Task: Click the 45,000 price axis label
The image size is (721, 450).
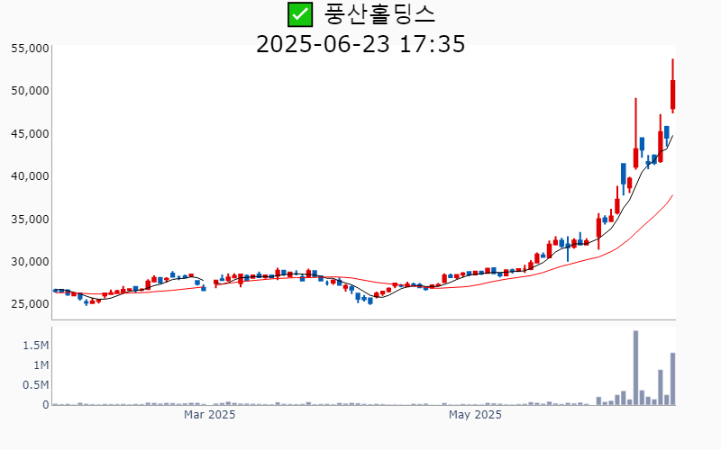Action: point(30,133)
